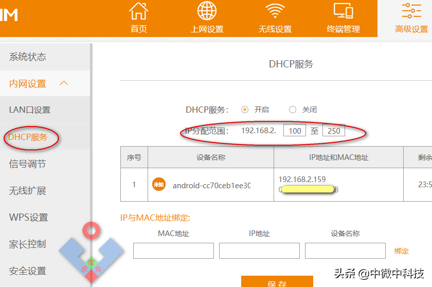The height and width of the screenshot is (287, 432).
Task: Click the router brand logo
Action: pyautogui.click(x=9, y=15)
